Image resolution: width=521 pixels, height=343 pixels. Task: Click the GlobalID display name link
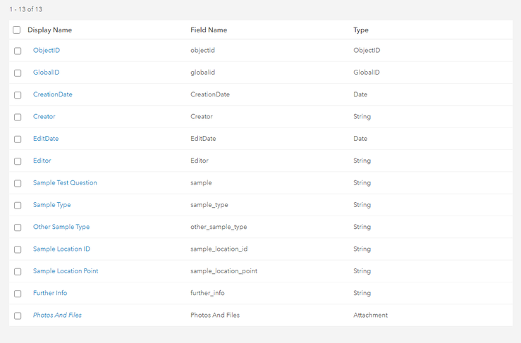click(x=46, y=73)
